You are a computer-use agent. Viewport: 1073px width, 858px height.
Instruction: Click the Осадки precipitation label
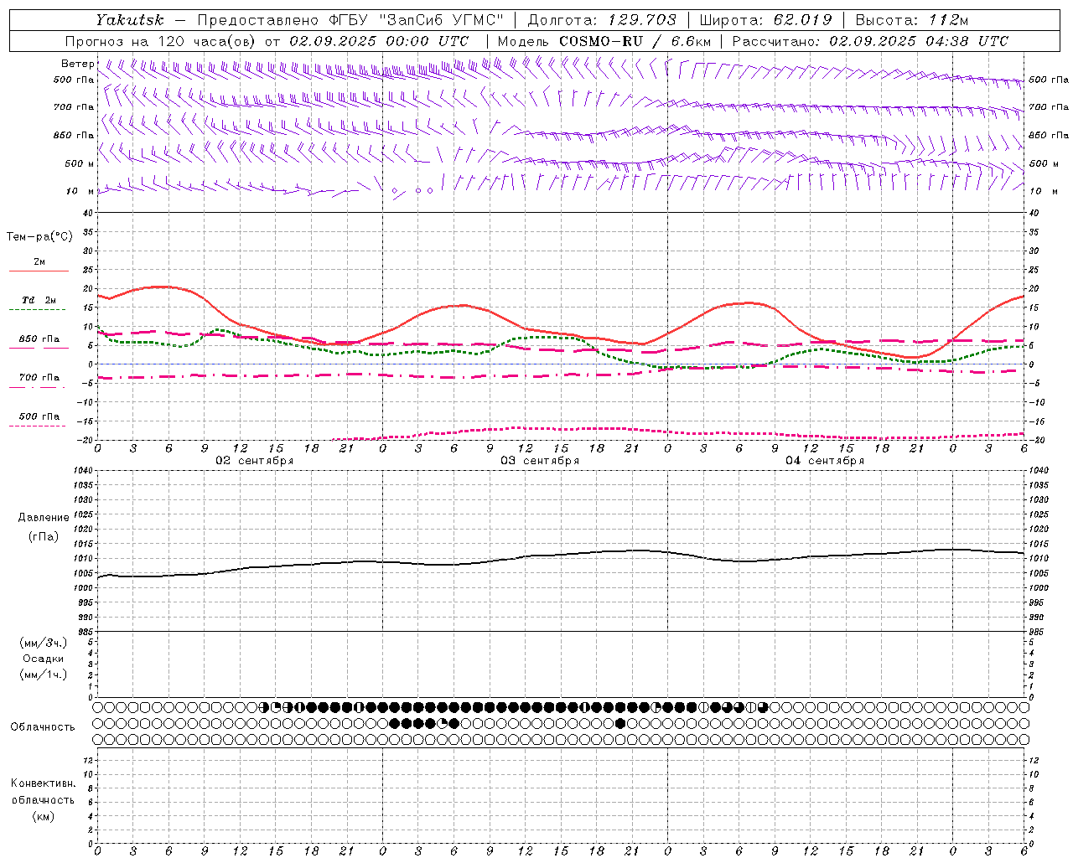(44, 659)
